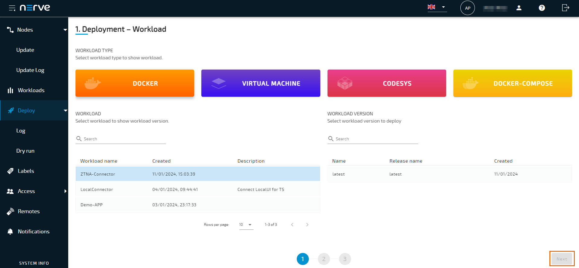The height and width of the screenshot is (268, 579).
Task: Click the AP avatar circle
Action: 467,8
